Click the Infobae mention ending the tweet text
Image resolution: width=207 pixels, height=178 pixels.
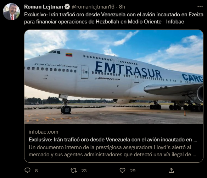(175, 22)
